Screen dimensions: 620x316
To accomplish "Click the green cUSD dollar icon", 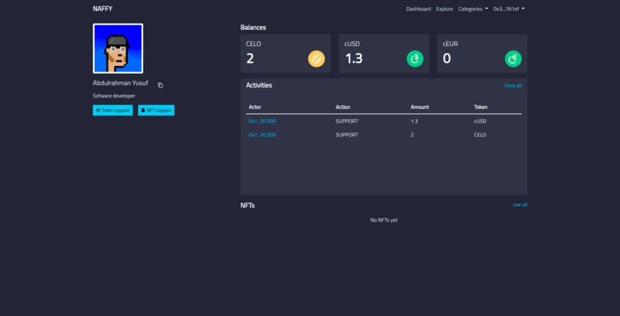I will click(x=415, y=59).
